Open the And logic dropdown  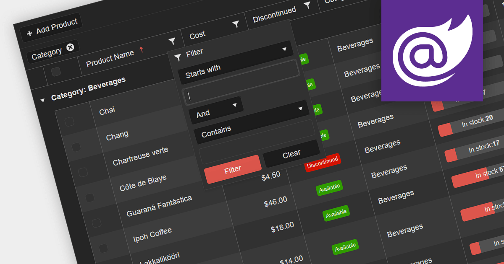click(216, 110)
